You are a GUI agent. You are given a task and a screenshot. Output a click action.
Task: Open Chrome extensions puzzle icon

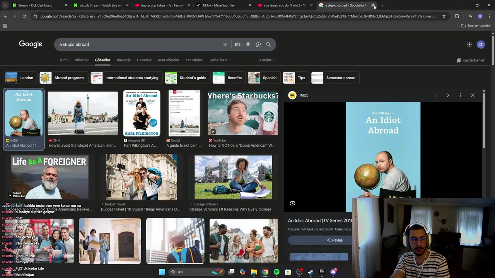457,16
